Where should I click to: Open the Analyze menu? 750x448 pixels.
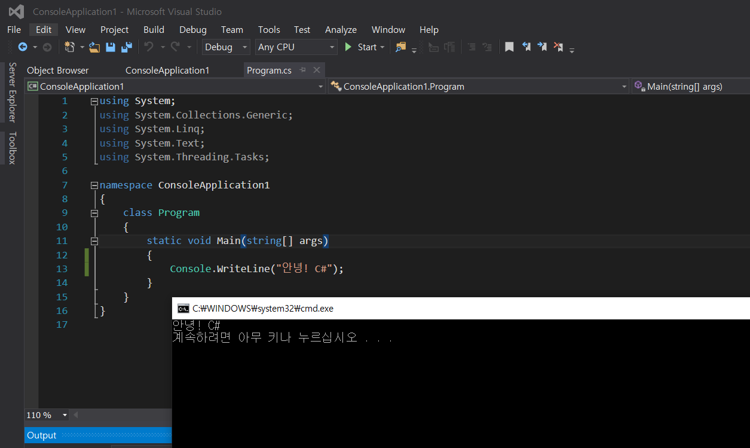tap(341, 29)
